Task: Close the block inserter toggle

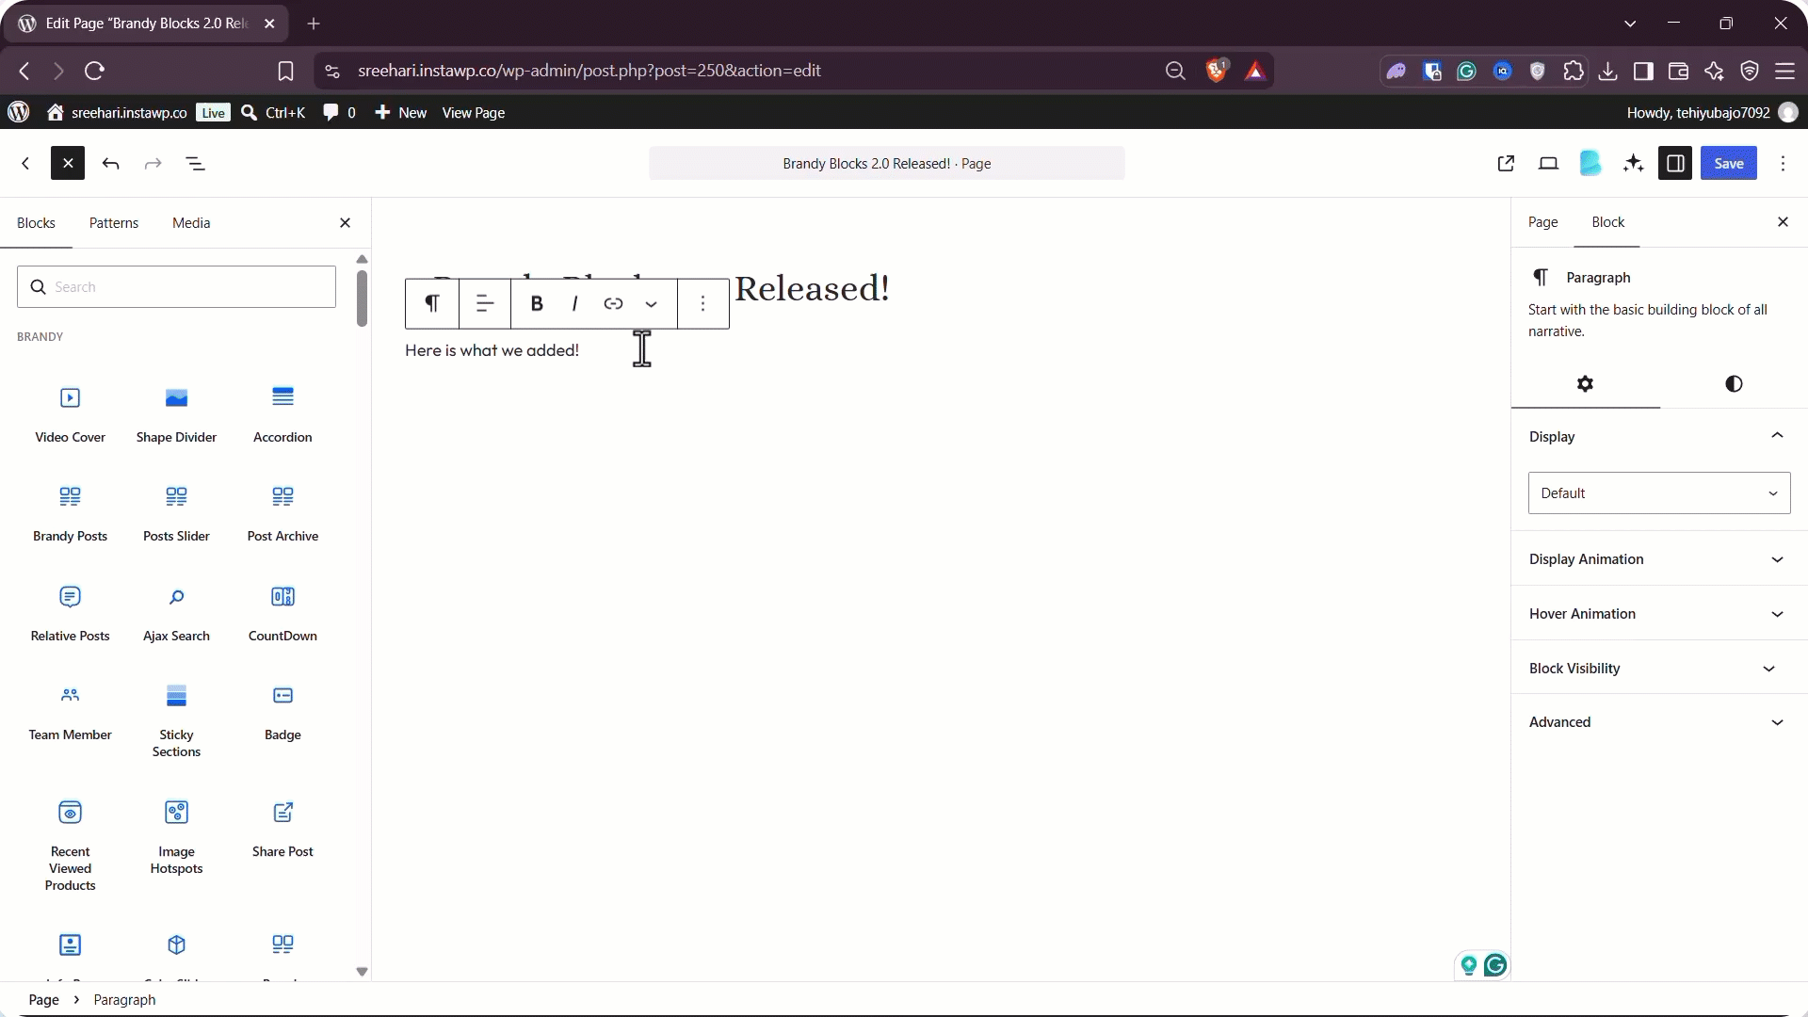Action: pyautogui.click(x=68, y=164)
